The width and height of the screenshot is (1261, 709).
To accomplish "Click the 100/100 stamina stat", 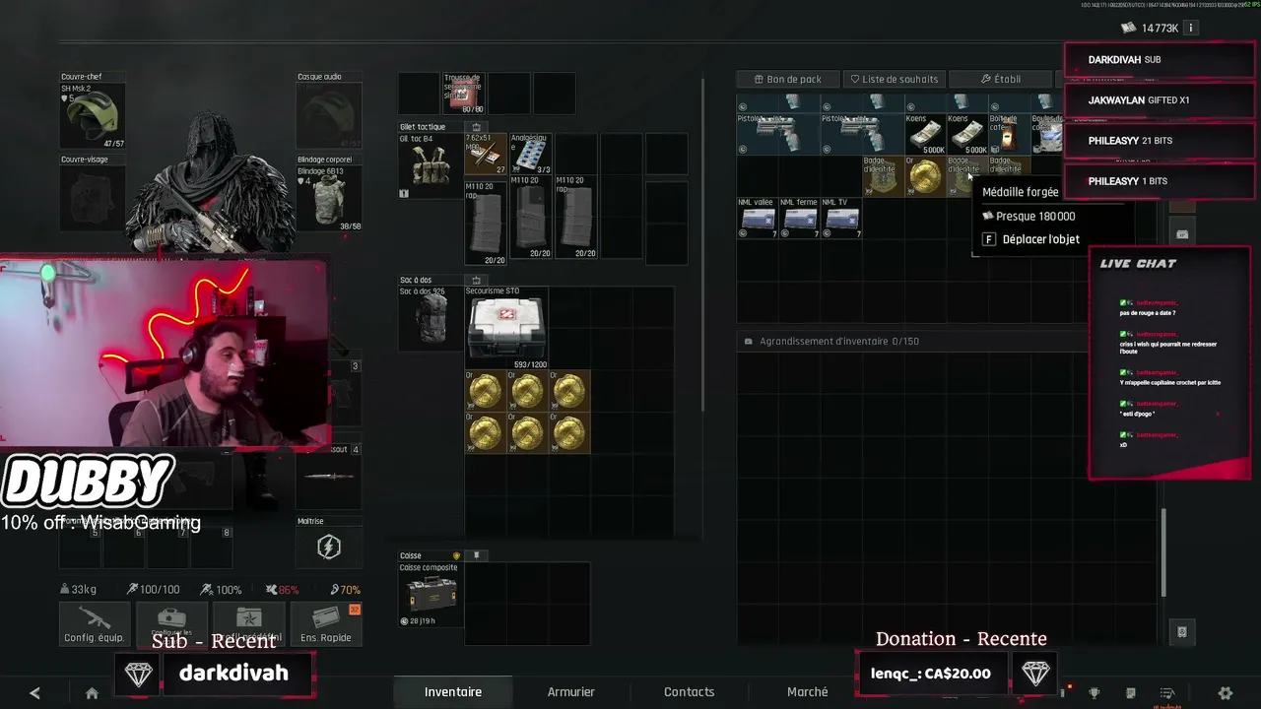I will pos(154,590).
